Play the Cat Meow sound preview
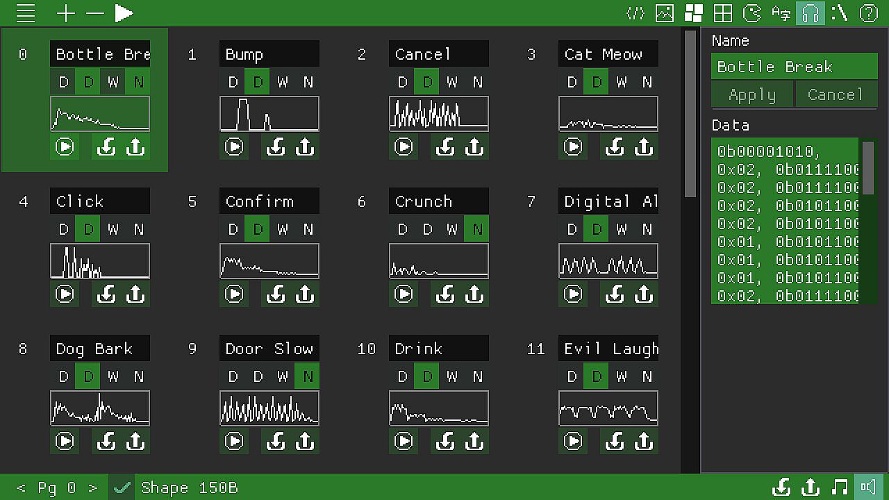This screenshot has height=500, width=889. click(x=573, y=147)
